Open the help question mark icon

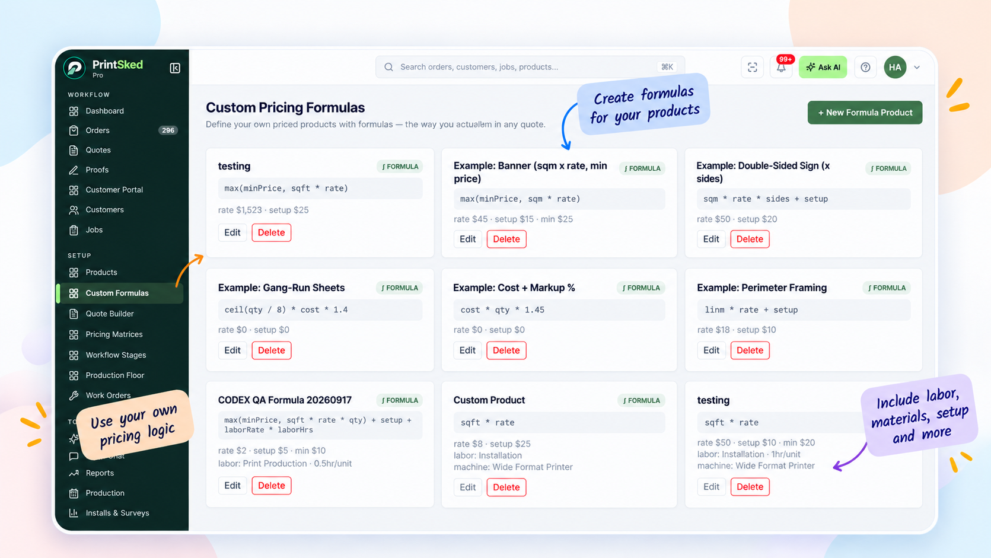click(865, 67)
